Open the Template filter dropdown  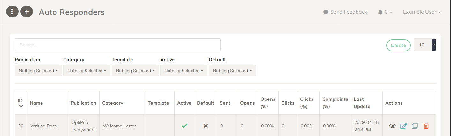tap(135, 71)
